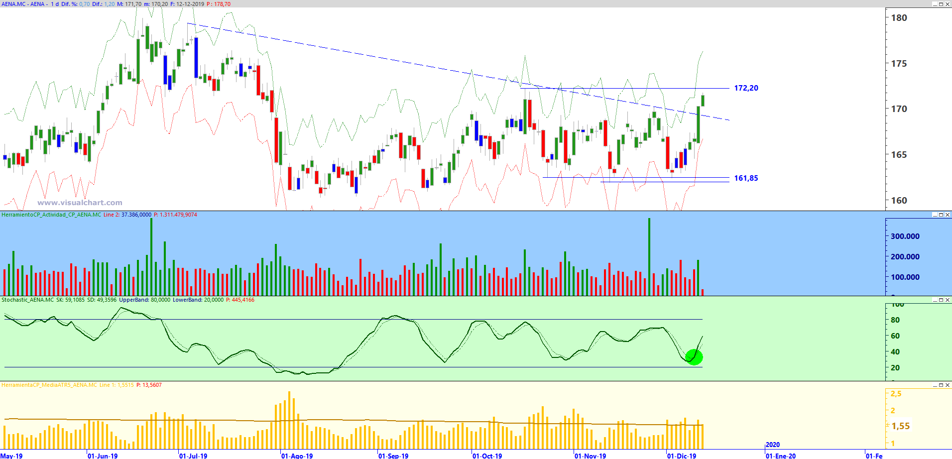Click the 'Line 2: 37.386,0000' volume reading
This screenshot has height=459, width=952.
coord(127,215)
